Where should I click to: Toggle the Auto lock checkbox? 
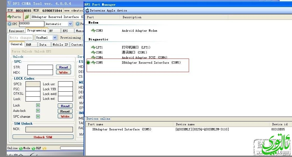pyautogui.click(x=38, y=111)
